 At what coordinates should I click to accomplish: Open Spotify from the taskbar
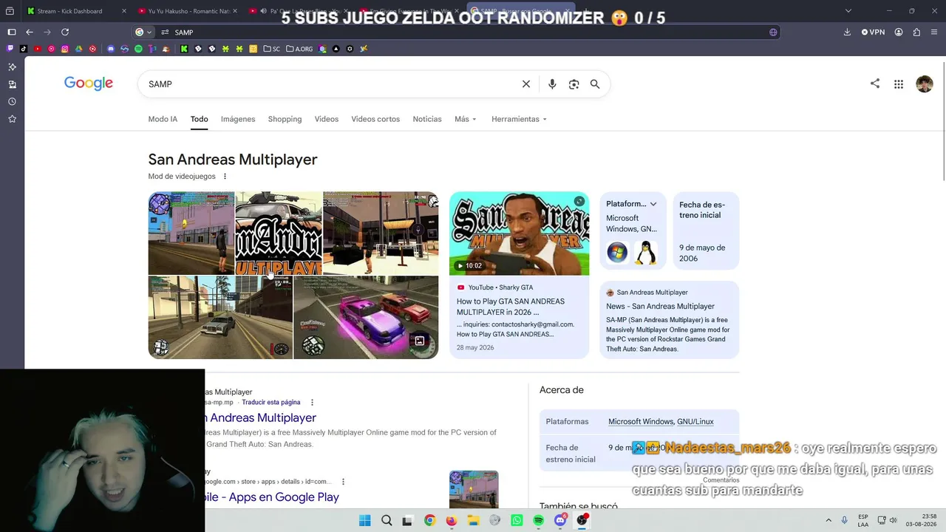click(x=539, y=520)
